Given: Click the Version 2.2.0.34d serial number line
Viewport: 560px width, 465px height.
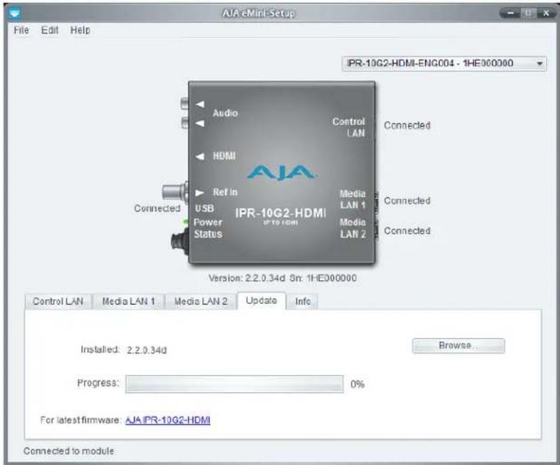Looking at the screenshot, I should (x=283, y=278).
